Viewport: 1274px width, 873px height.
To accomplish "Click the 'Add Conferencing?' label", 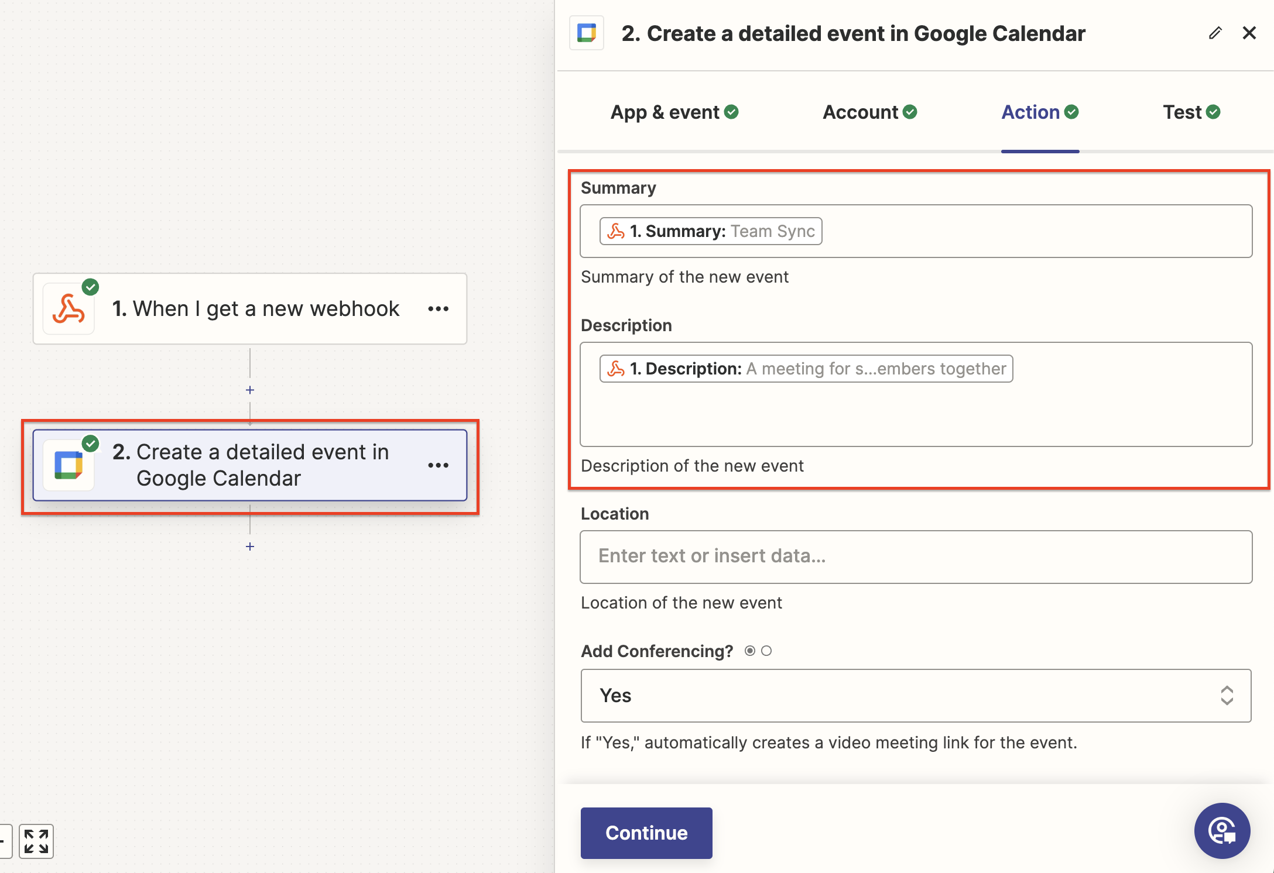I will pos(657,651).
